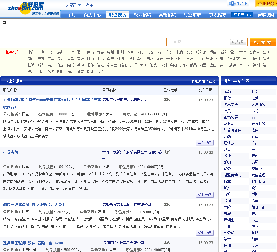277x252 pixels.
Task: Select the 公务员 job category
Action: point(229,233)
